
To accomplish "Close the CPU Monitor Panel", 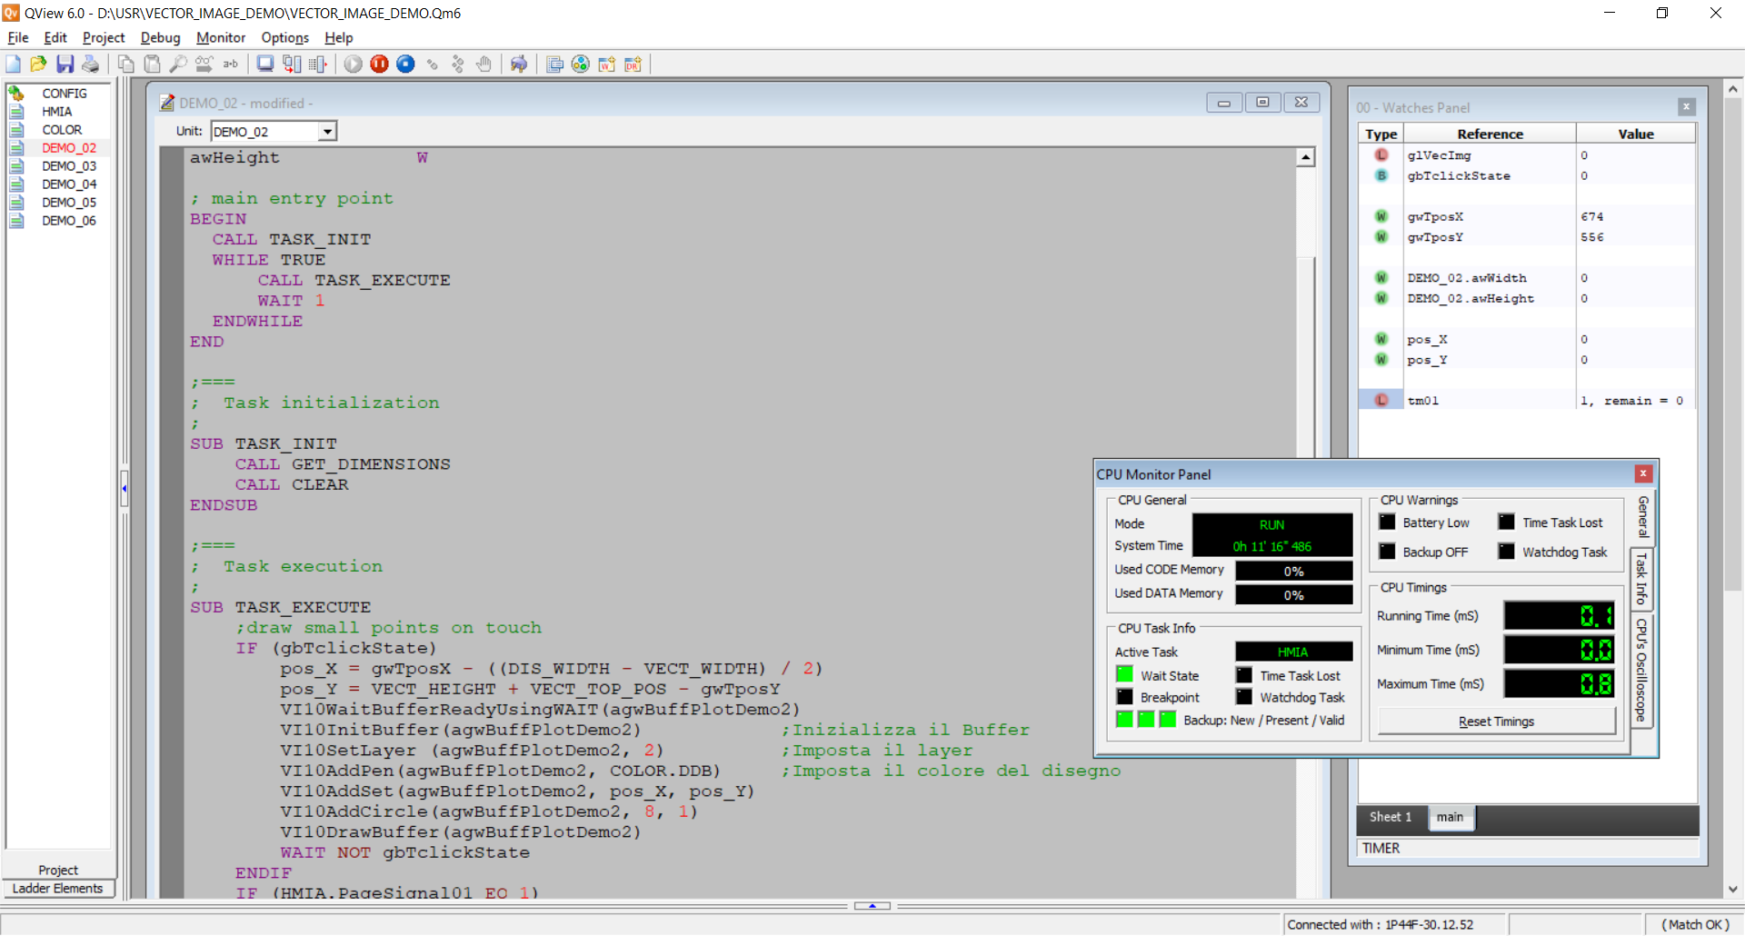I will [1643, 473].
